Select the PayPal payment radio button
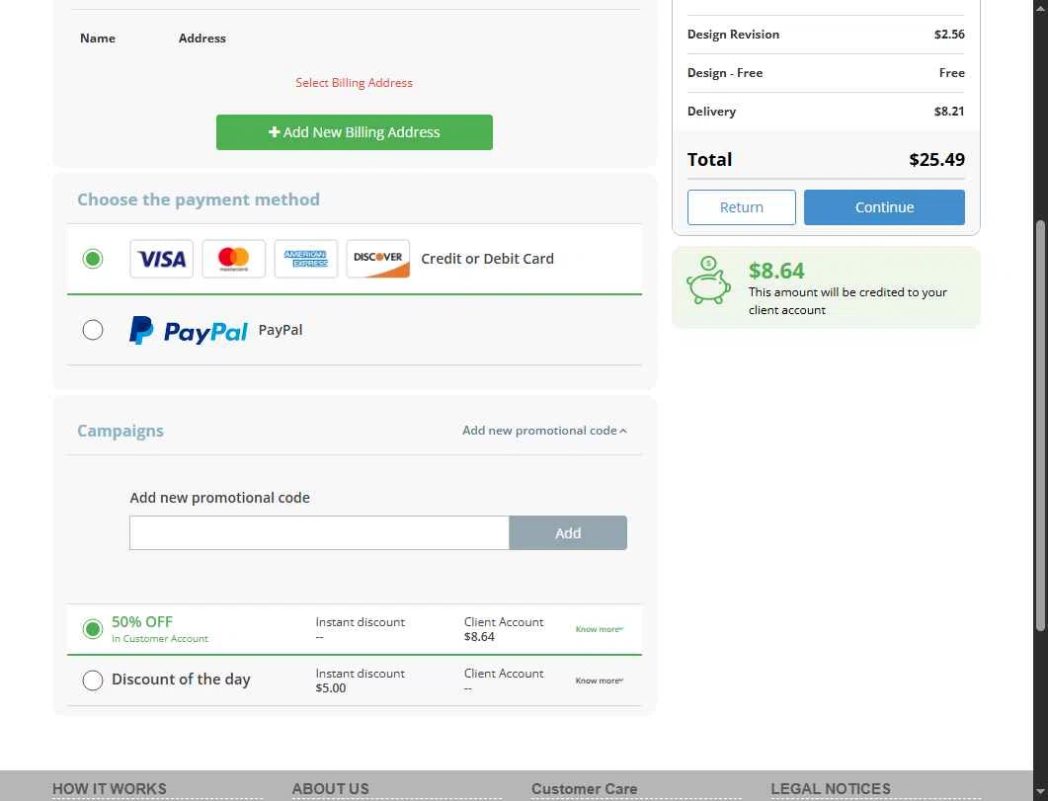 [93, 330]
